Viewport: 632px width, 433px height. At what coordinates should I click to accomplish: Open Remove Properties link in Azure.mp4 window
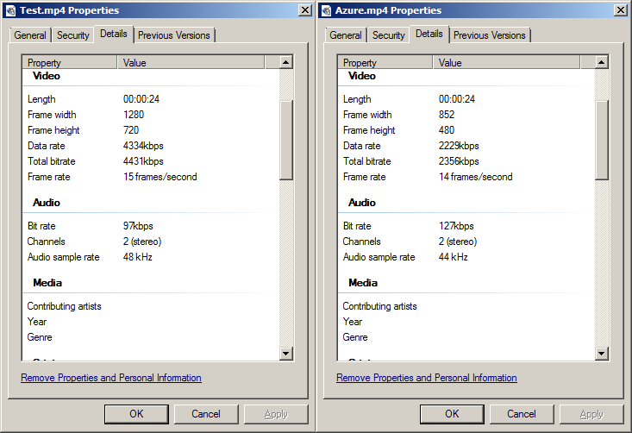[427, 378]
